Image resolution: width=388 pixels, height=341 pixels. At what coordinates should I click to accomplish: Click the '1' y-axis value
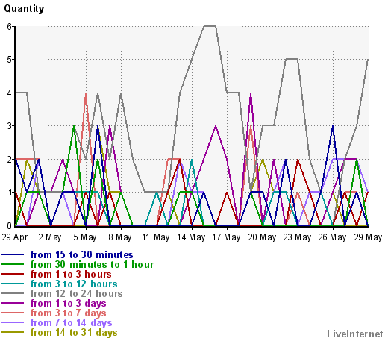10,193
